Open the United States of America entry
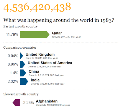The width and height of the screenshot is (118, 109). tap(50, 63)
